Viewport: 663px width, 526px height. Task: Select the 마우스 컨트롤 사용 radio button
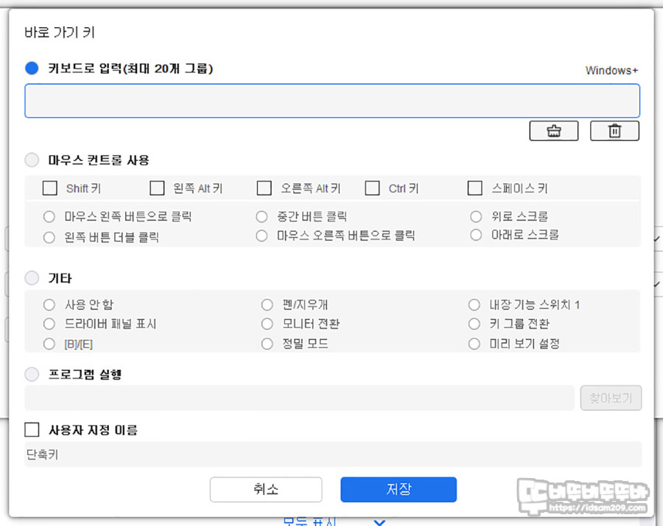pos(32,160)
